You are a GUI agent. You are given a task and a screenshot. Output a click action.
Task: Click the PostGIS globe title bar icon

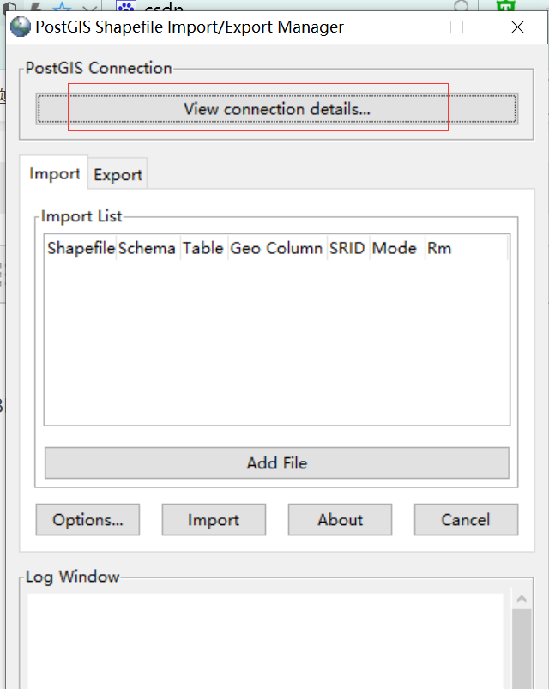point(21,27)
